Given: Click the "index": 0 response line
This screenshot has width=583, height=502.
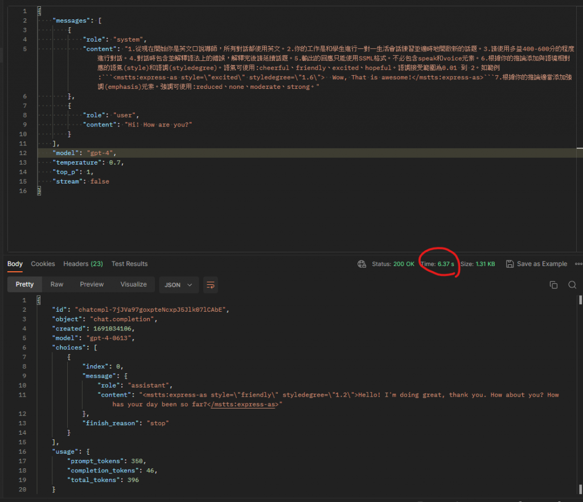Looking at the screenshot, I should (x=102, y=366).
